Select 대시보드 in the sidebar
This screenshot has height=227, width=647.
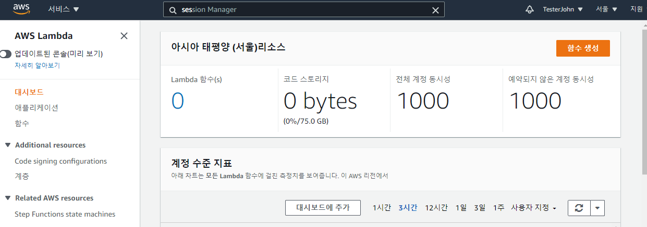tap(29, 92)
